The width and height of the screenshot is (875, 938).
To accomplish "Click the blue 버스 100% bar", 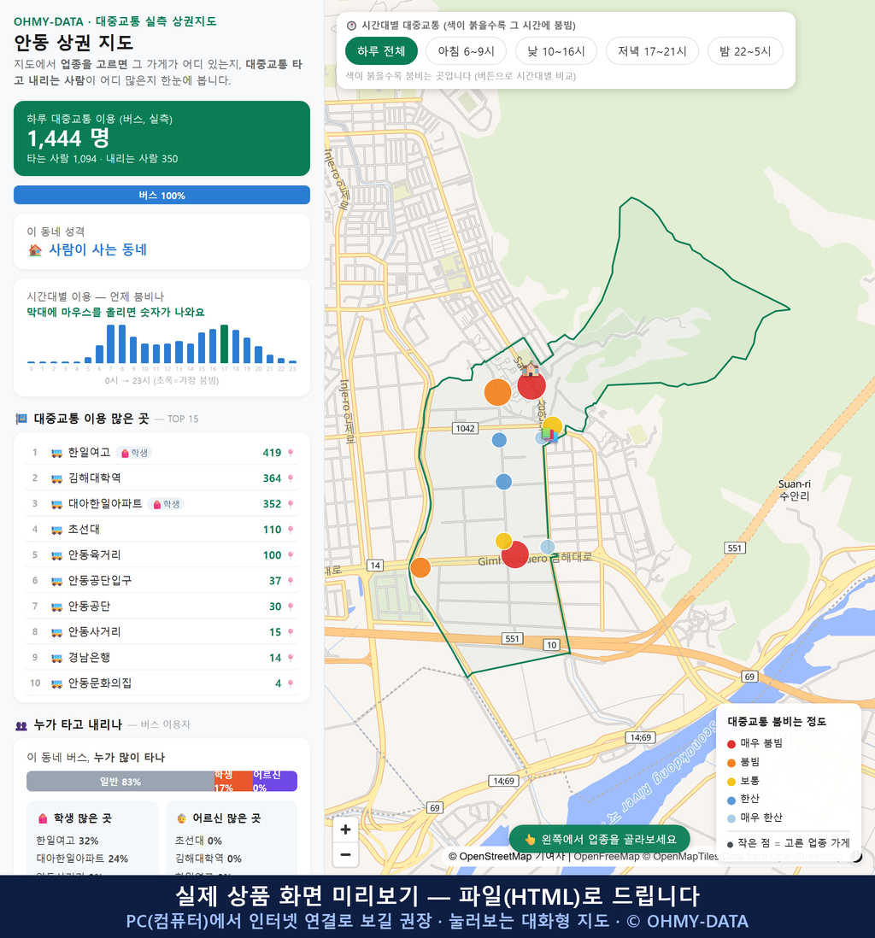I will (161, 195).
